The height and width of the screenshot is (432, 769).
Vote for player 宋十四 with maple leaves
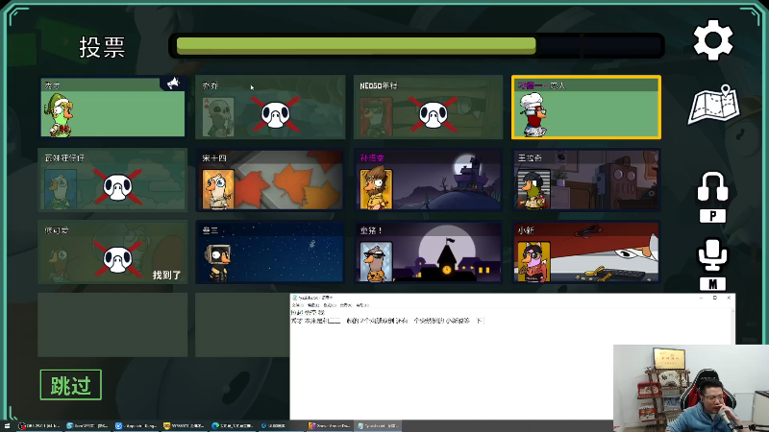270,180
